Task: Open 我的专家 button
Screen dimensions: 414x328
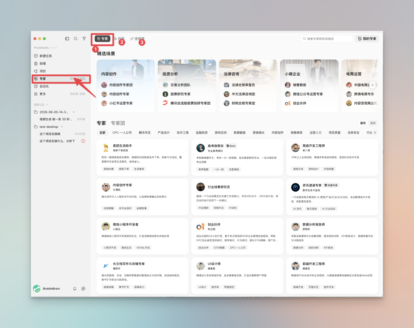Action: point(367,39)
